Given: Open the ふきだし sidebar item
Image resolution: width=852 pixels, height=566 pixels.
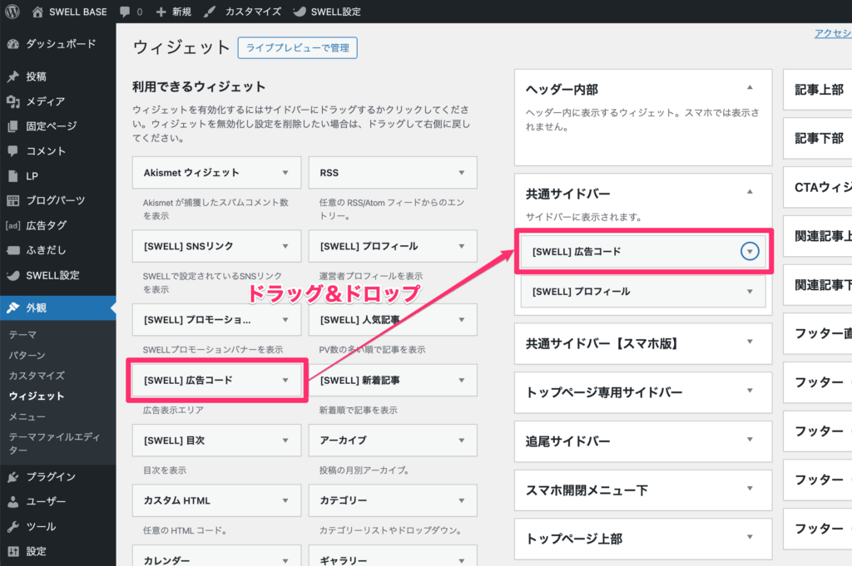Looking at the screenshot, I should pyautogui.click(x=46, y=250).
